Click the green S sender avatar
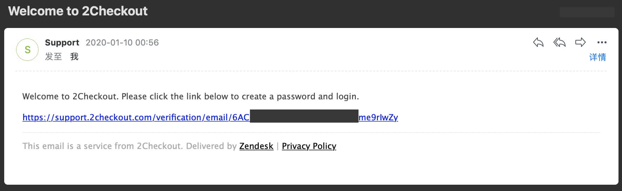Viewport: 622px width, 191px height. click(27, 50)
